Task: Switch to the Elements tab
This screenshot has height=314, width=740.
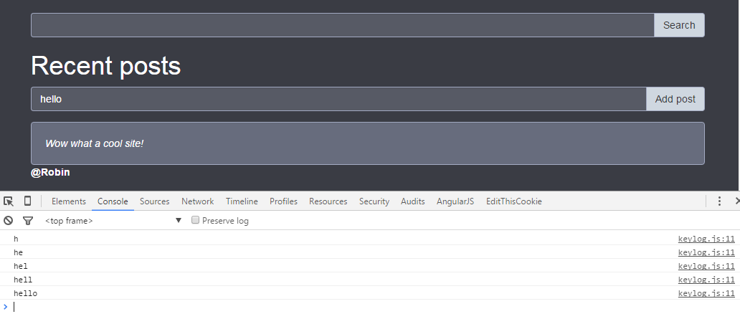Action: 69,201
